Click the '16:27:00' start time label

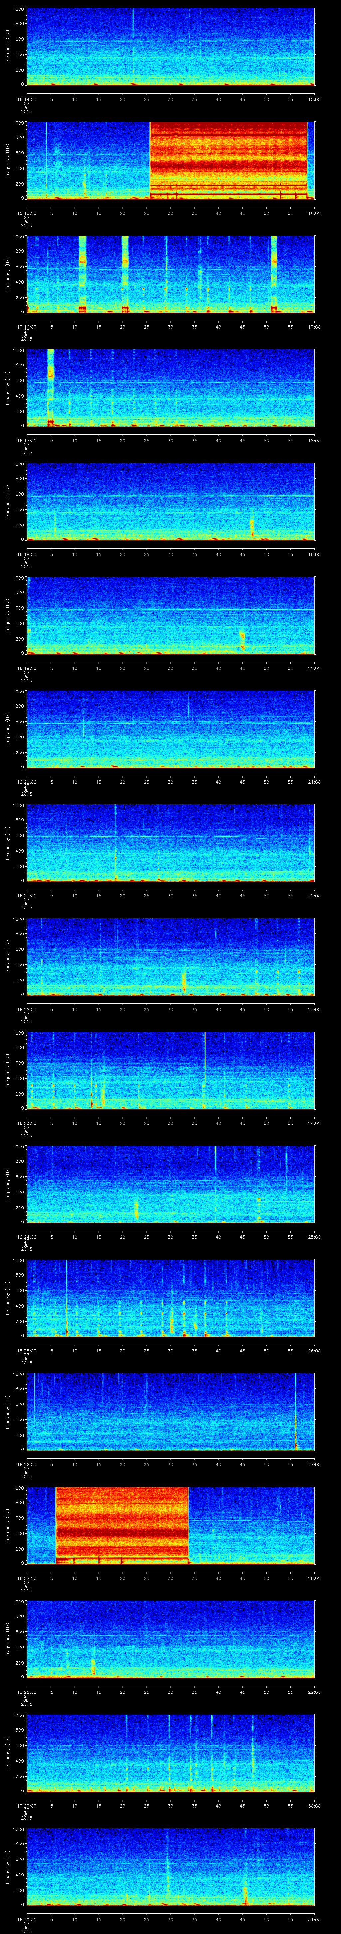[x=26, y=1578]
